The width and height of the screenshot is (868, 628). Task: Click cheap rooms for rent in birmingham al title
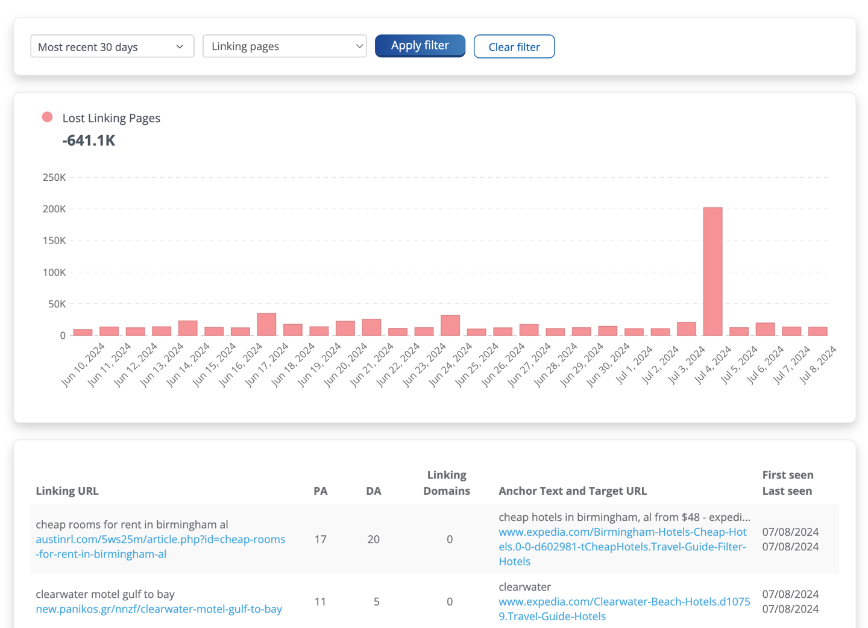[x=132, y=524]
